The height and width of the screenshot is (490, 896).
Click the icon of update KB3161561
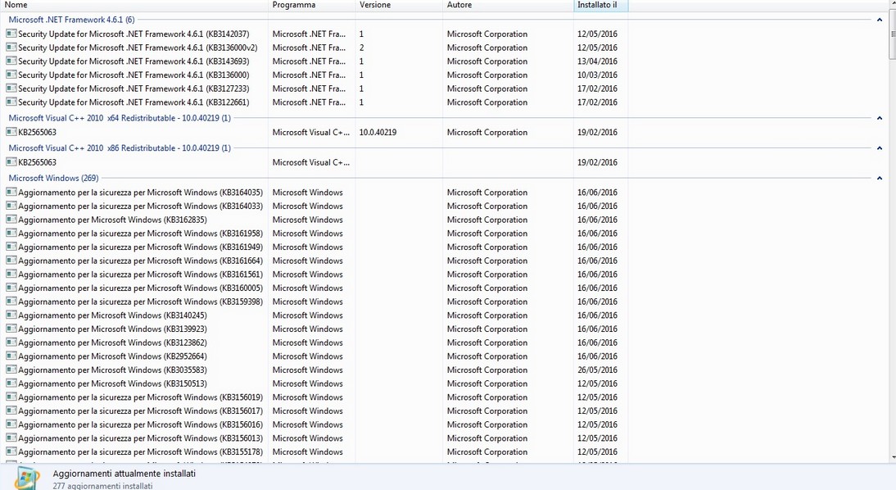click(x=11, y=274)
